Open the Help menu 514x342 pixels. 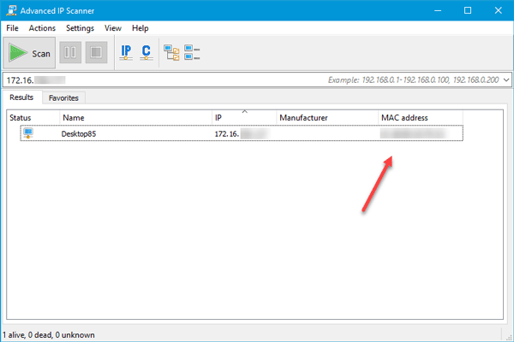pos(140,28)
